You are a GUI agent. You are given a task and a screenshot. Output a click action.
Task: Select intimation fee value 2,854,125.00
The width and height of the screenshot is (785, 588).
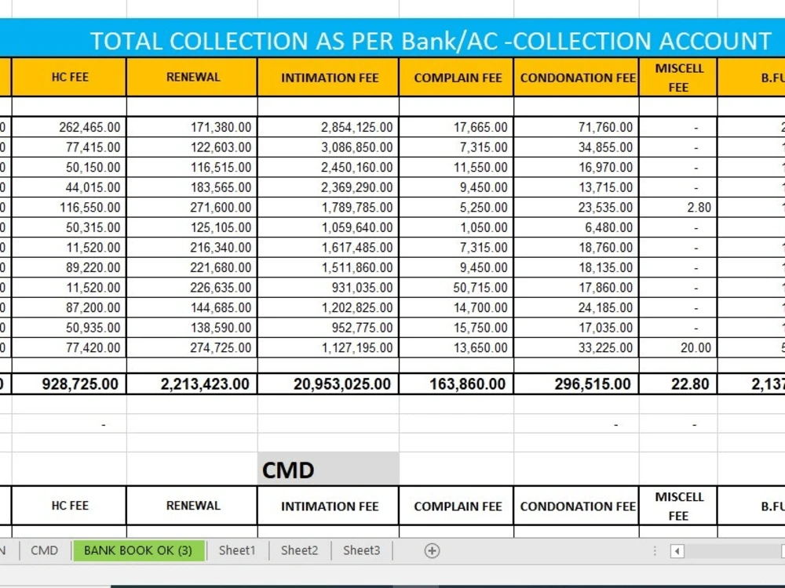tap(328, 127)
